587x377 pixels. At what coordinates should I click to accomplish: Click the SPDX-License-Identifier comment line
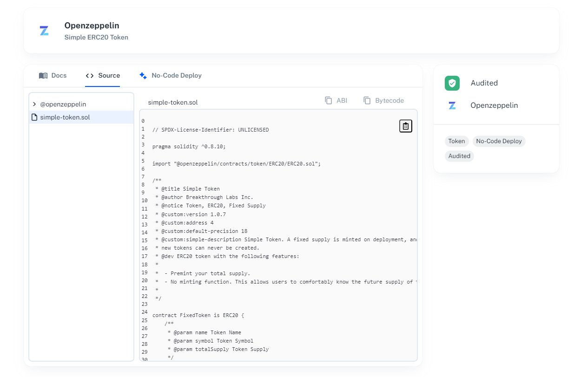(211, 130)
